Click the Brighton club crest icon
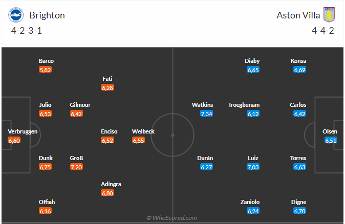This screenshot has width=345, height=224. coord(16,15)
